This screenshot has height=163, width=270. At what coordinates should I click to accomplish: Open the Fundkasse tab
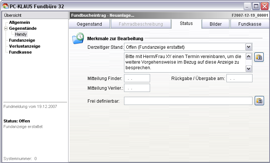click(x=248, y=24)
